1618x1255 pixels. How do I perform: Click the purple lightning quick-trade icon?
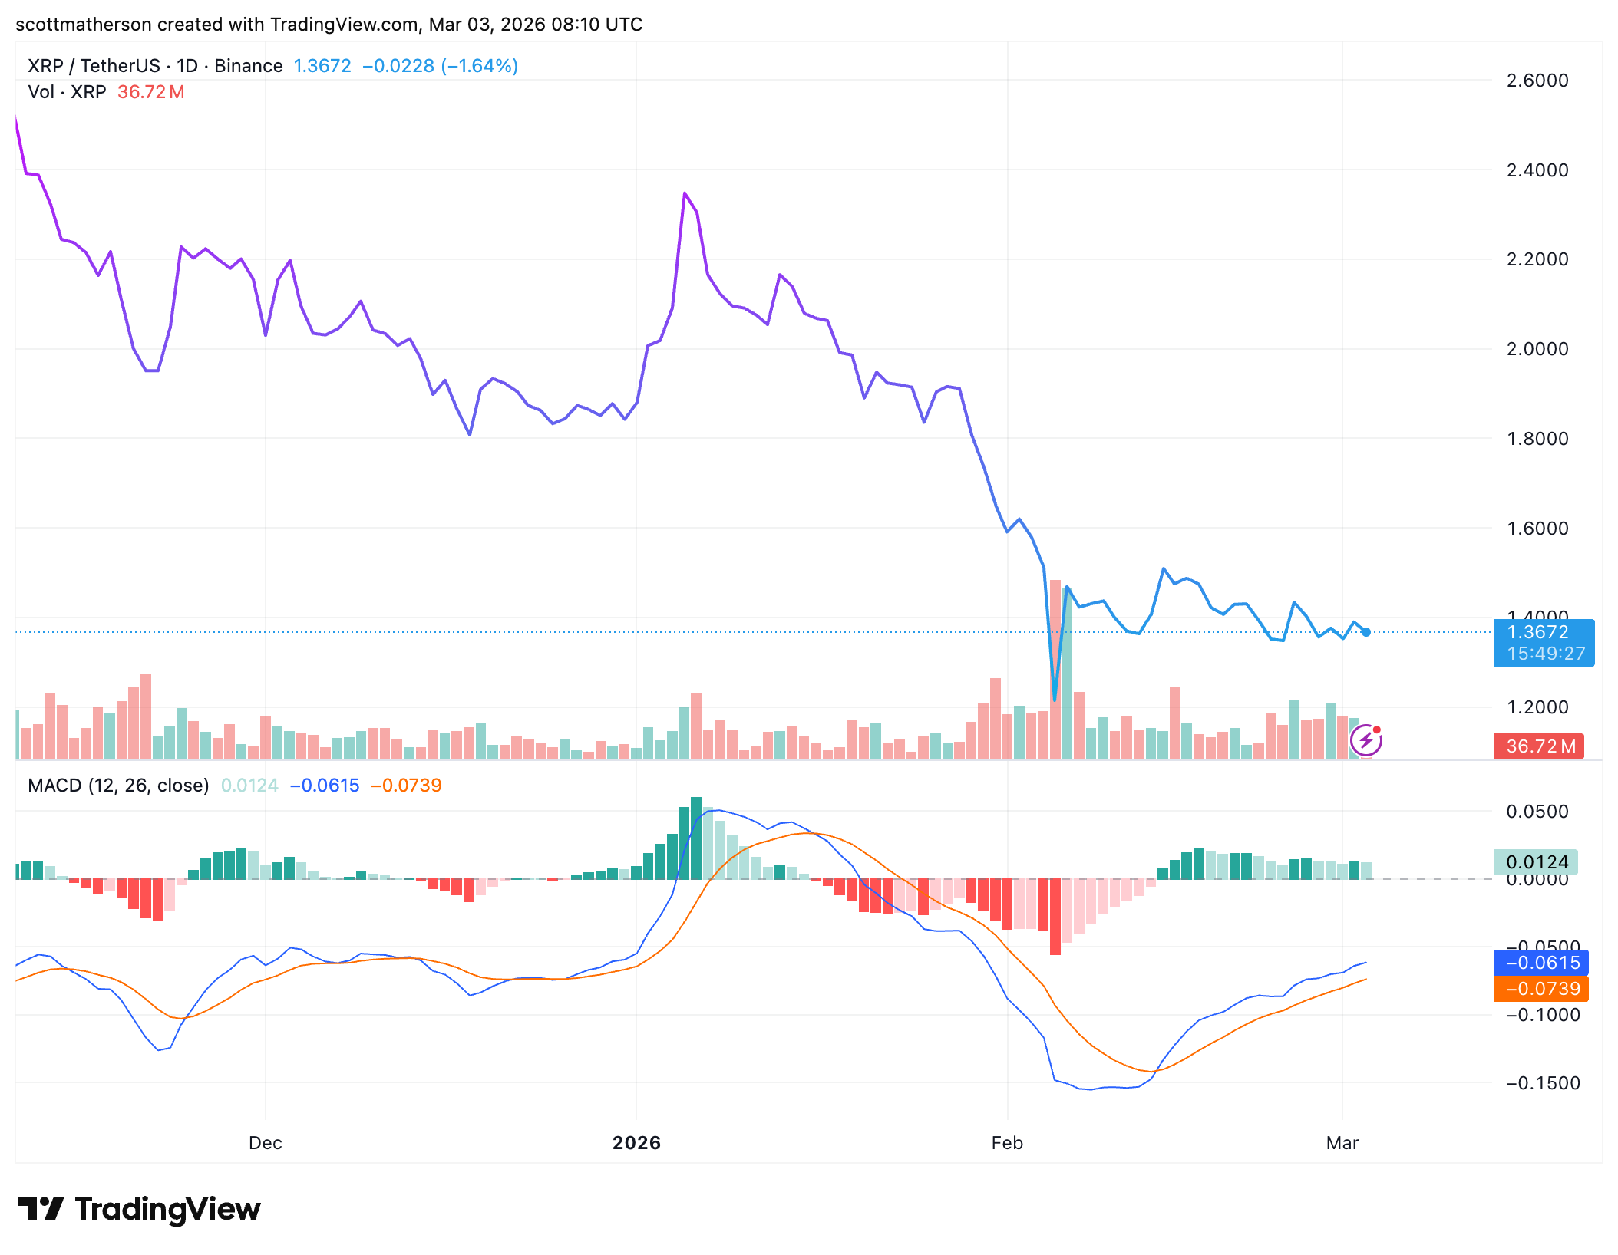coord(1365,741)
